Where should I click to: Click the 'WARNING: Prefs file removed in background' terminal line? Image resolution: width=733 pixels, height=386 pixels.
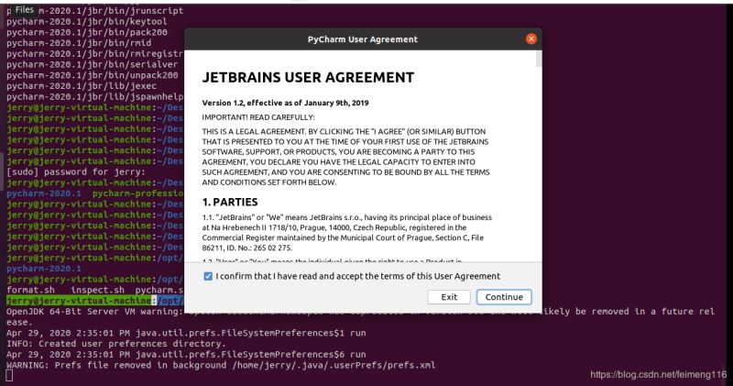pos(221,365)
